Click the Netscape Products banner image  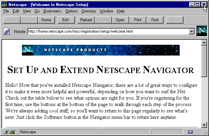pyautogui.click(x=101, y=50)
